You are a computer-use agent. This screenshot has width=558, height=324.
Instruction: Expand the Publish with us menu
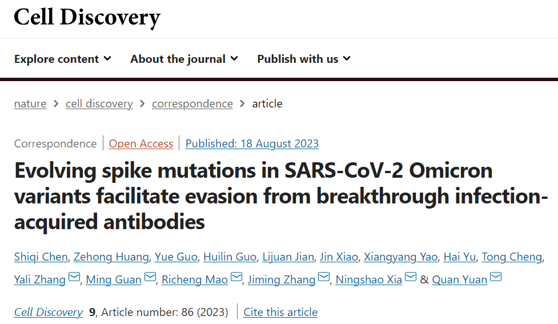pyautogui.click(x=304, y=59)
